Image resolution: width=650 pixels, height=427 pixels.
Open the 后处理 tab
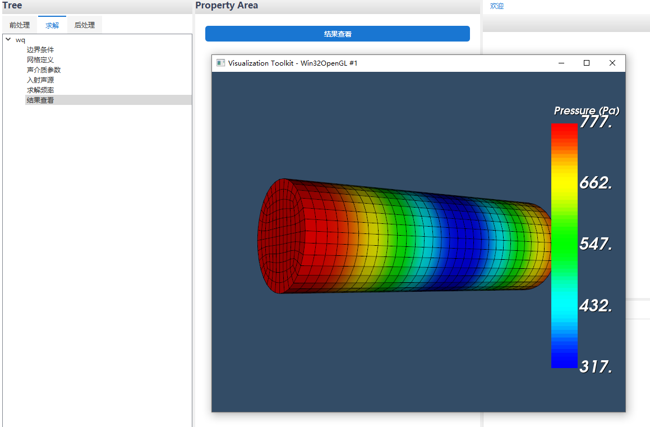pyautogui.click(x=84, y=25)
